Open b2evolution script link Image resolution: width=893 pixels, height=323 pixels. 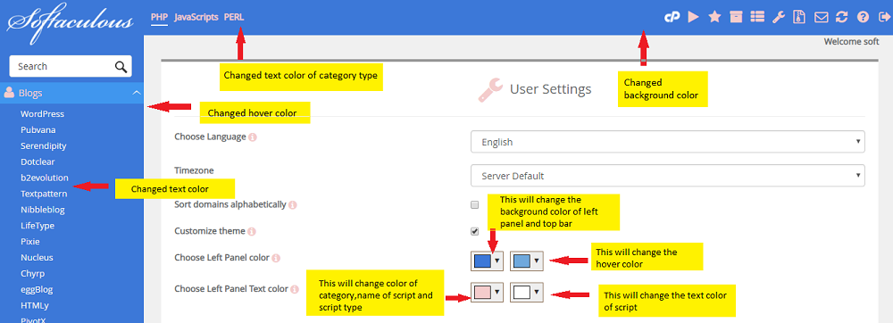click(45, 178)
